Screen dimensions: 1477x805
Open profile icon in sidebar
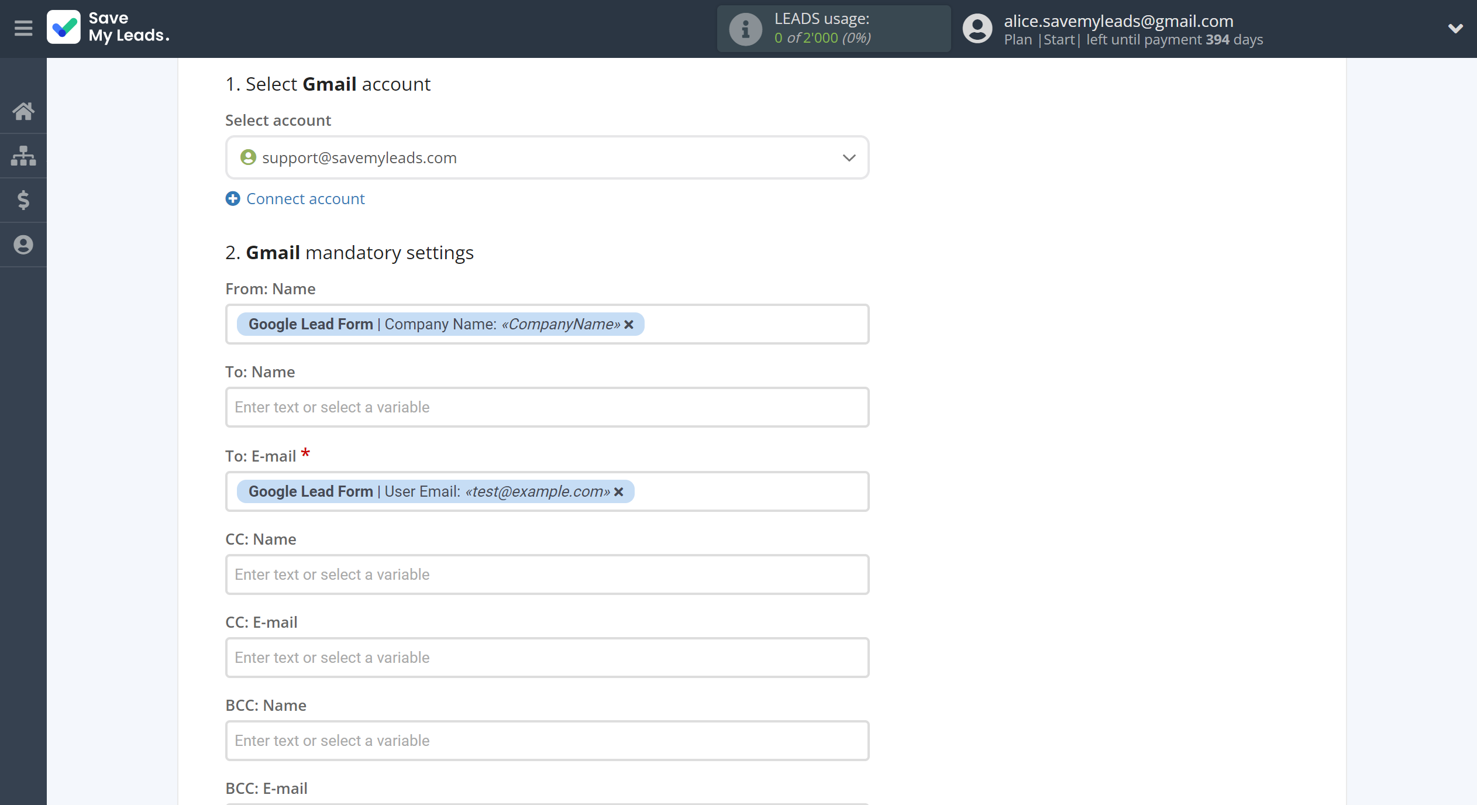click(23, 245)
